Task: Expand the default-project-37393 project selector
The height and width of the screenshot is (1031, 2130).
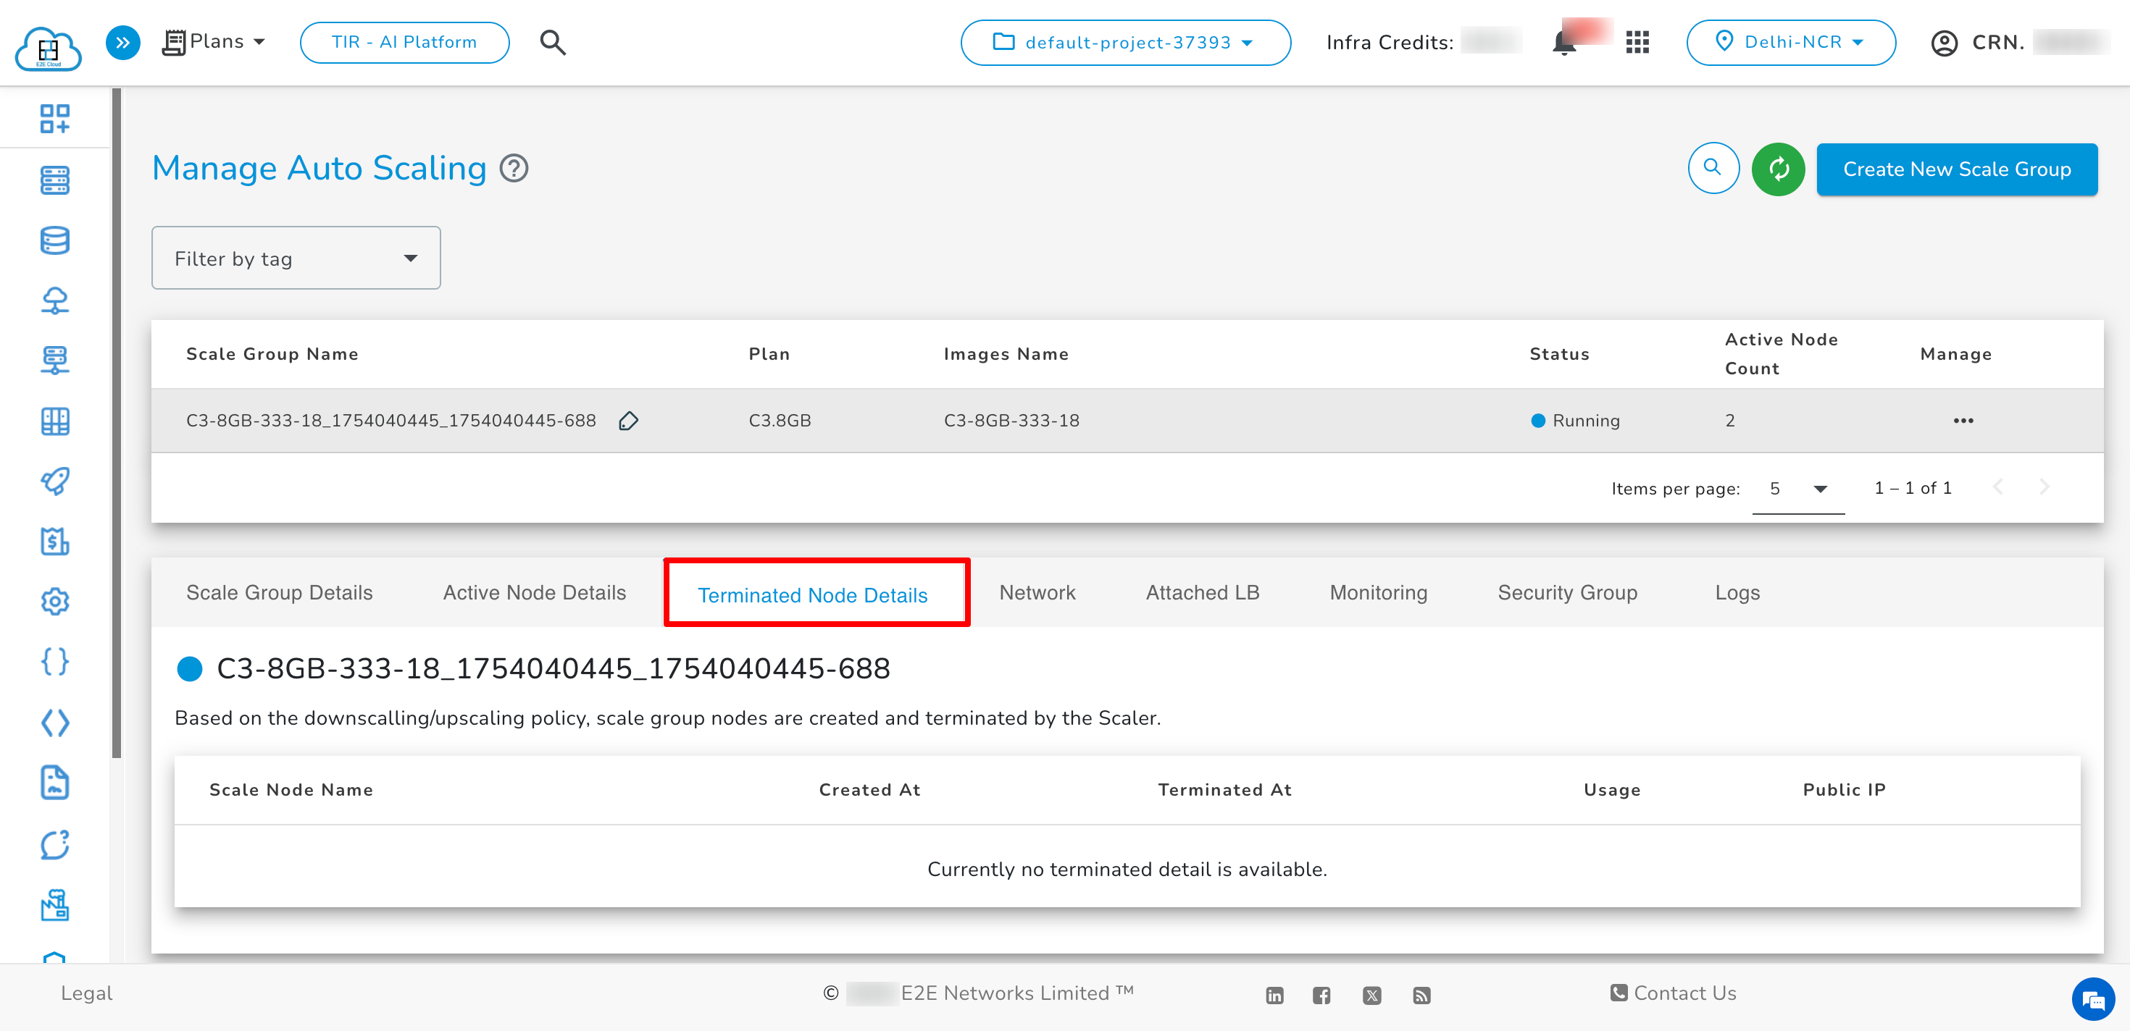Action: [1124, 43]
